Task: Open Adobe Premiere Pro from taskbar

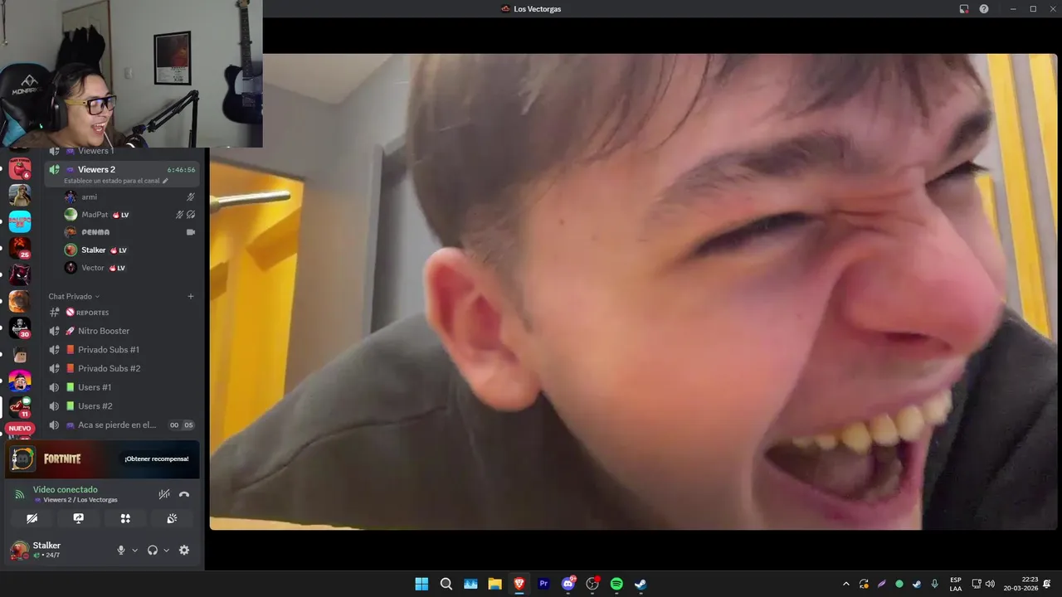Action: coord(543,584)
